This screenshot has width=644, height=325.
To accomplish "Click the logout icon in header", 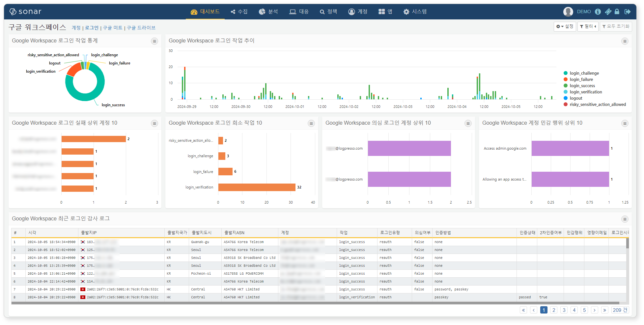I will coord(628,12).
